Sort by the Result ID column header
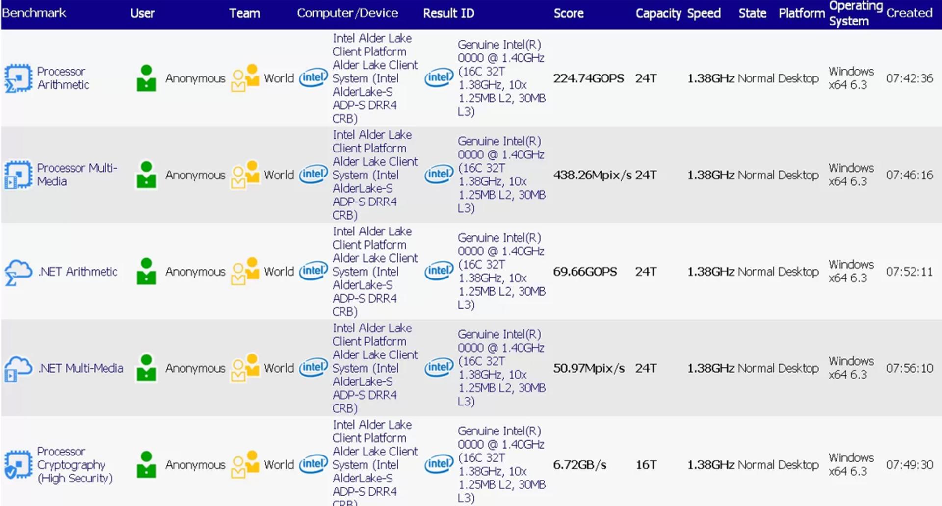Image resolution: width=942 pixels, height=506 pixels. [x=448, y=13]
